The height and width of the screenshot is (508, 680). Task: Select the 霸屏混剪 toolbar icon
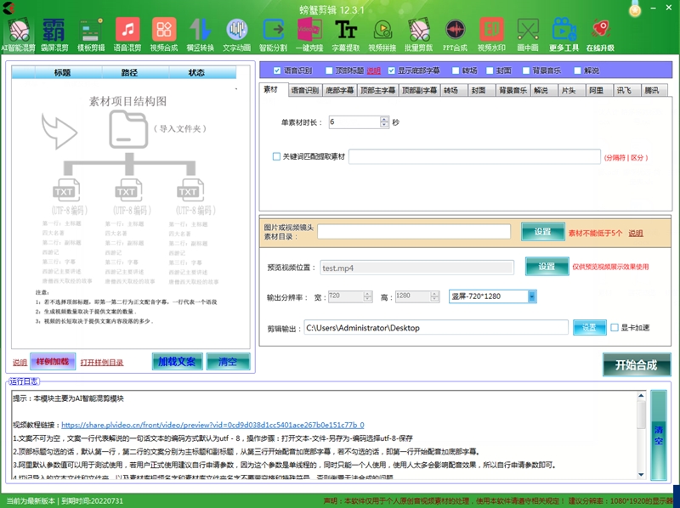[54, 34]
